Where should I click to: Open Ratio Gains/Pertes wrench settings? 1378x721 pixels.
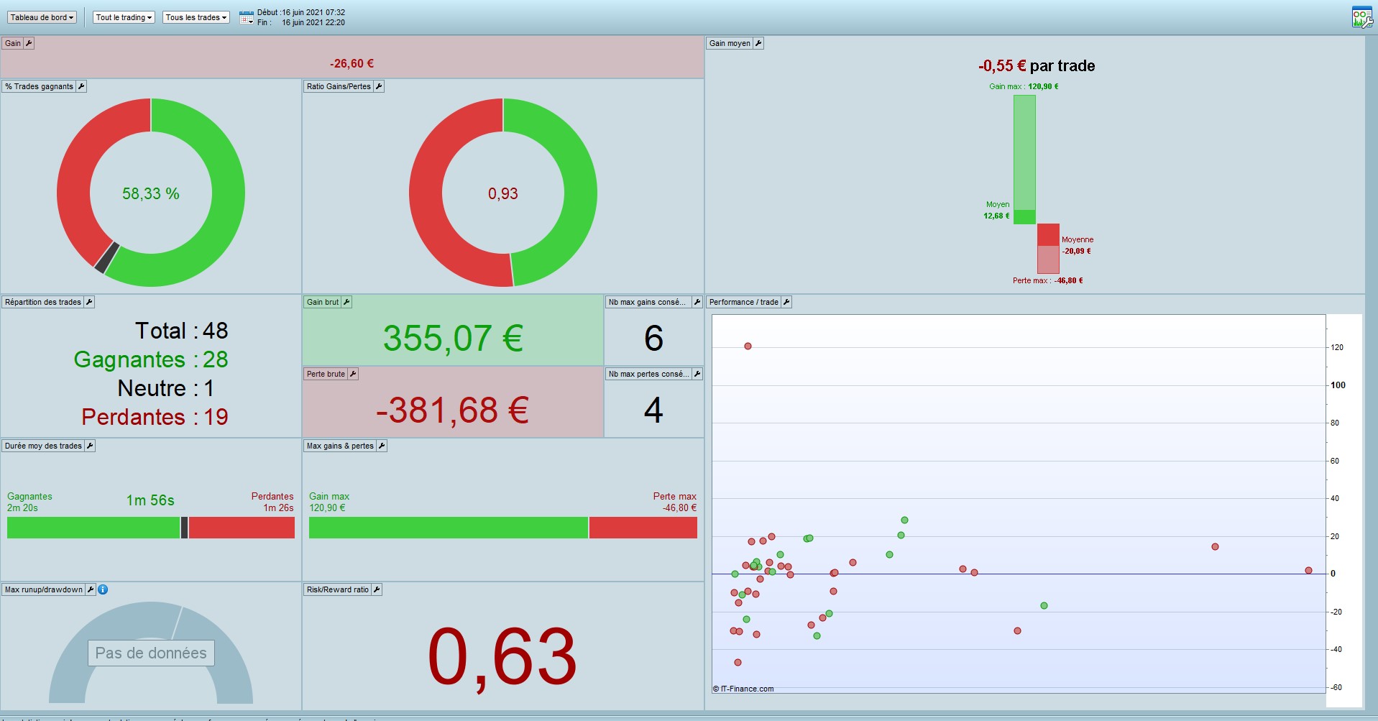379,86
